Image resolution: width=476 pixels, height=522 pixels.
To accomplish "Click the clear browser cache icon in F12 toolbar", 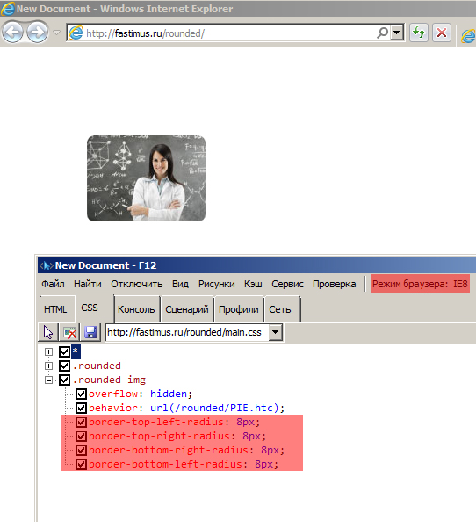I will 69,332.
